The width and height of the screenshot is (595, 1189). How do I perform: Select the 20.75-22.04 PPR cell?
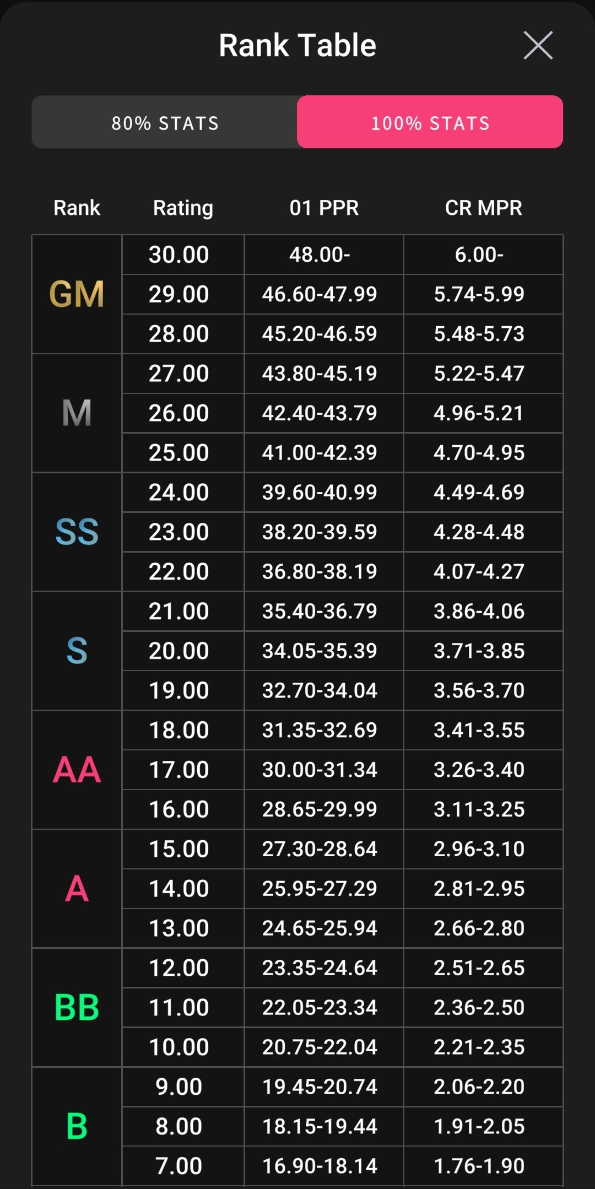tap(320, 1047)
